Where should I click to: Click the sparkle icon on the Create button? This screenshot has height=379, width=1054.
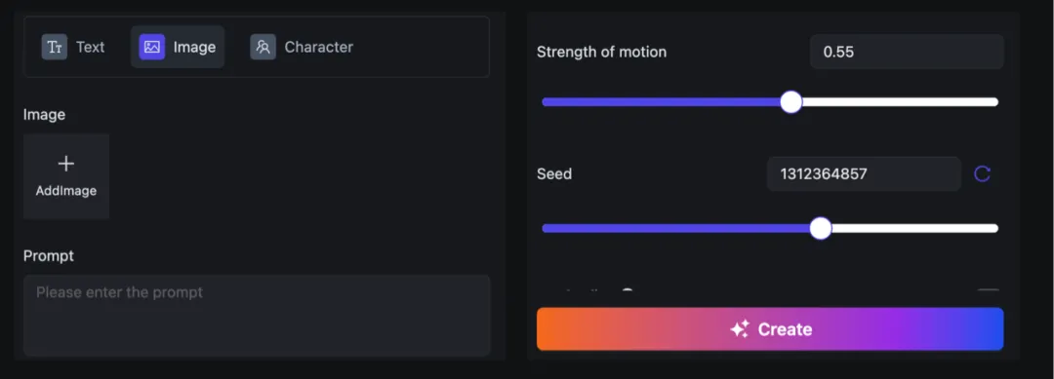coord(740,328)
